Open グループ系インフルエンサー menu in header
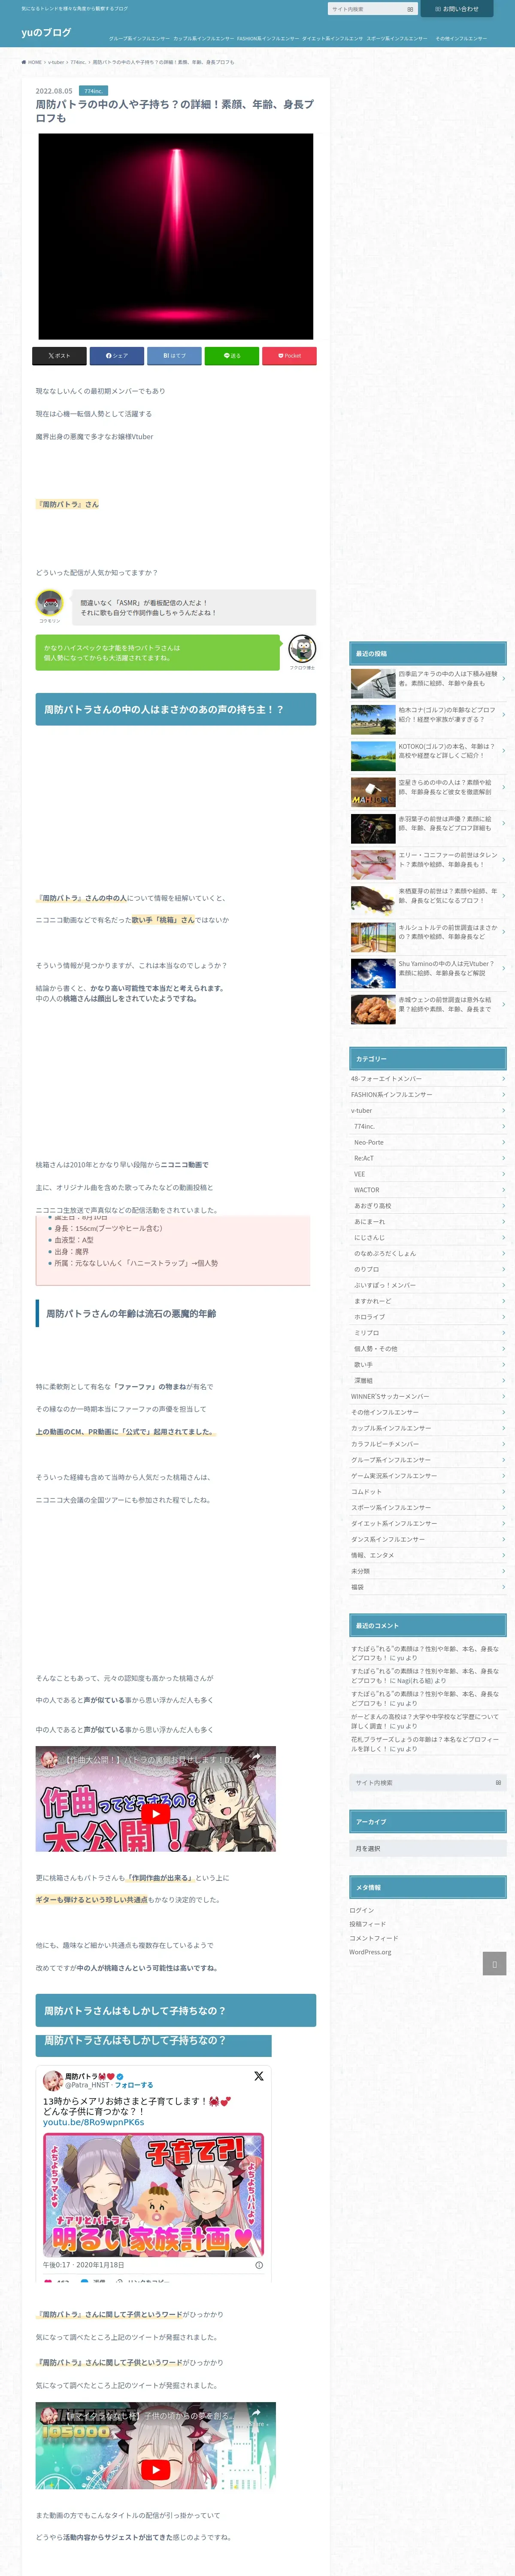 (x=139, y=38)
